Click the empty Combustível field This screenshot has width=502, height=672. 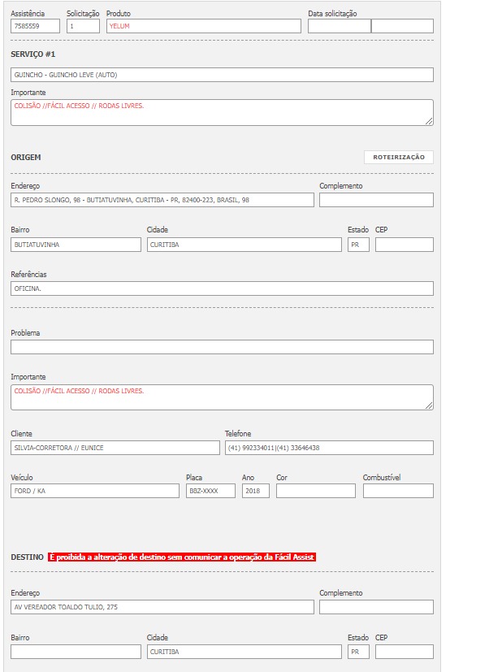coord(398,491)
